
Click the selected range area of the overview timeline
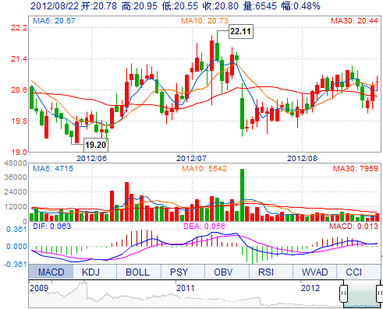pyautogui.click(x=361, y=293)
